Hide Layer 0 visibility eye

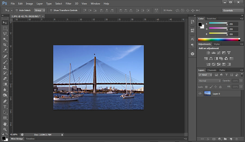[200, 93]
